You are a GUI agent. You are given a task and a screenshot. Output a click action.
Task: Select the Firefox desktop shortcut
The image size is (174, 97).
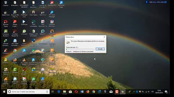(15, 61)
